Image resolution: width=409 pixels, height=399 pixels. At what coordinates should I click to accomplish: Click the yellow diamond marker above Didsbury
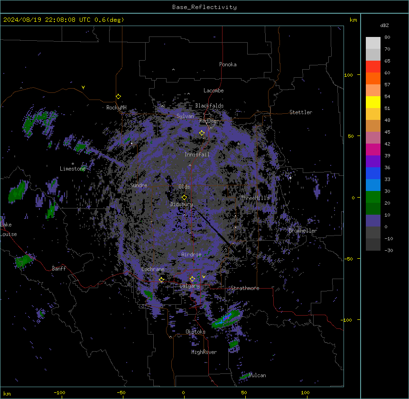pos(184,198)
